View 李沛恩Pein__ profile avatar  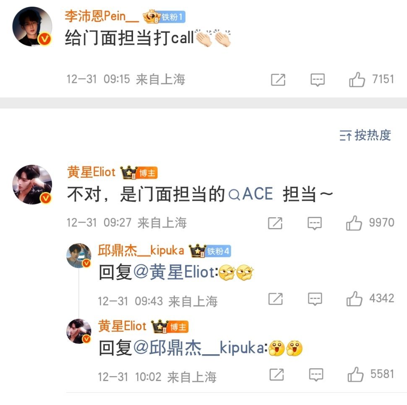32,26
